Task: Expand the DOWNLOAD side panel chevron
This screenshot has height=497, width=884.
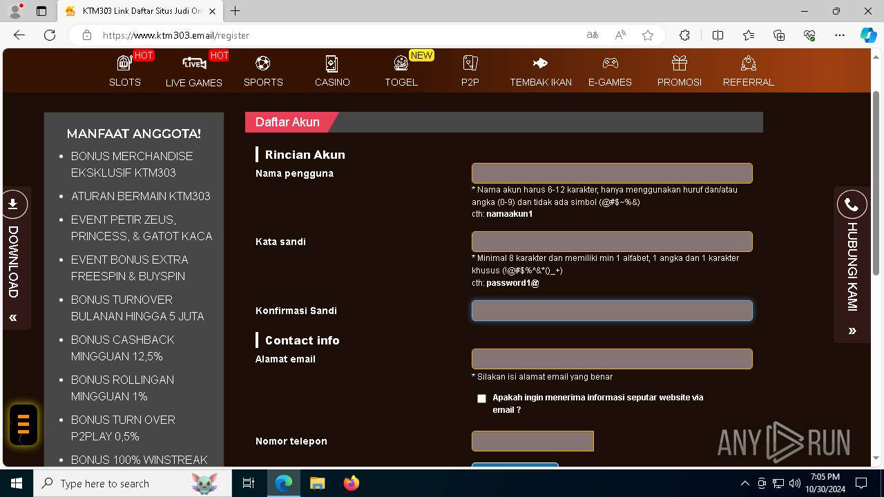Action: [x=13, y=318]
